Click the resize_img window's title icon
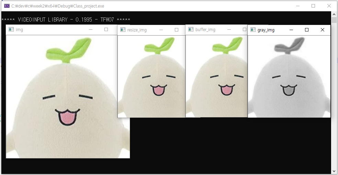 pyautogui.click(x=123, y=30)
